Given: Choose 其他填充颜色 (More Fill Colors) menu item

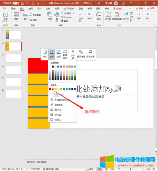Looking at the screenshot, I should coord(63,100).
